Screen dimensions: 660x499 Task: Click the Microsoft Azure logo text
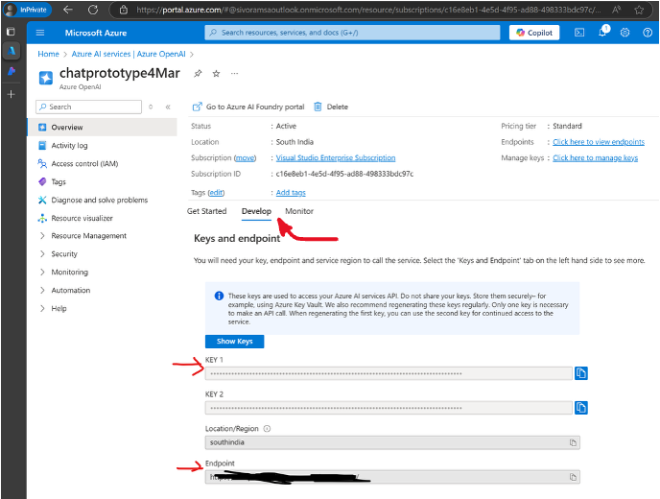click(x=96, y=33)
